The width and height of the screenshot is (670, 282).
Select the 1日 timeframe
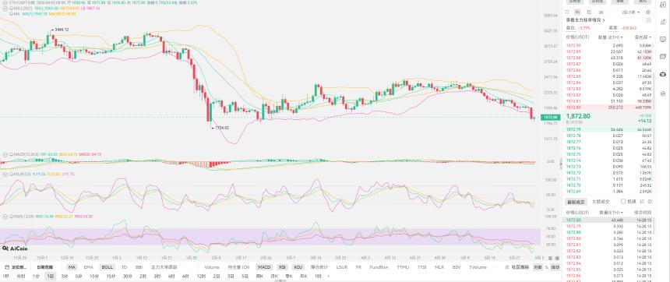51,276
